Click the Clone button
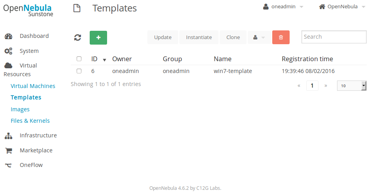 [233, 37]
